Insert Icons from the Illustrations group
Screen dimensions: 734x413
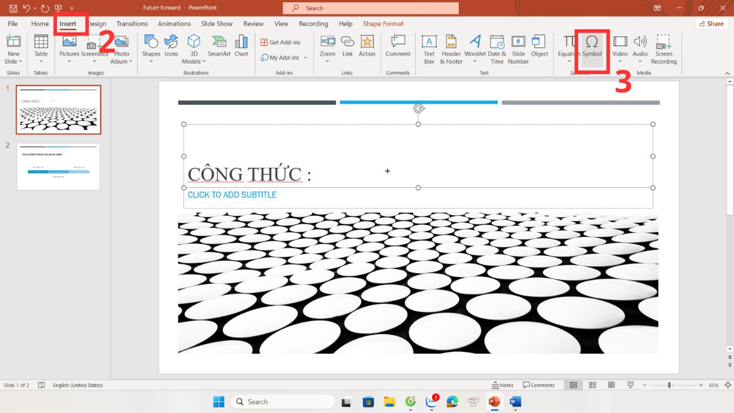pos(171,46)
